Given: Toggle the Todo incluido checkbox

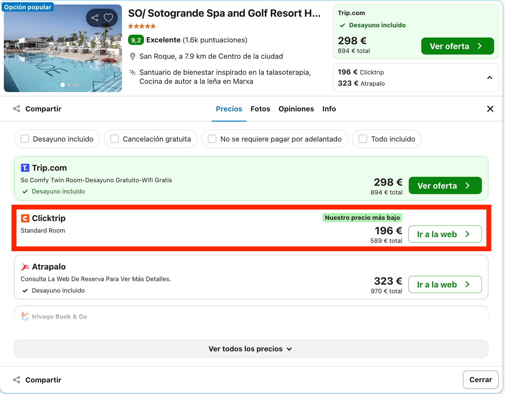Looking at the screenshot, I should (x=363, y=139).
